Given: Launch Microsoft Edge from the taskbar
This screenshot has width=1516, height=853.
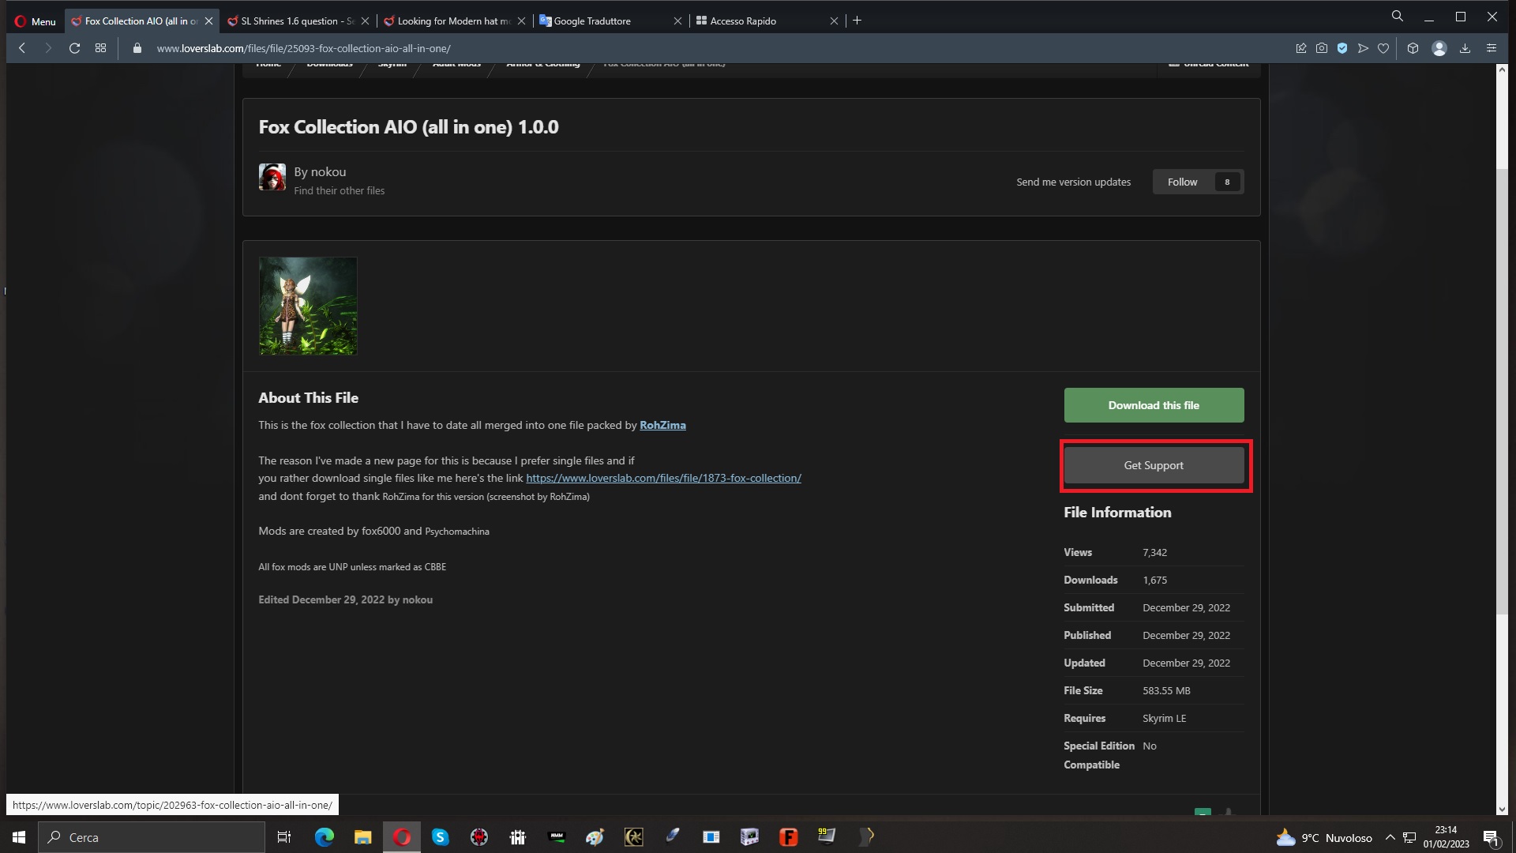Looking at the screenshot, I should click(325, 837).
